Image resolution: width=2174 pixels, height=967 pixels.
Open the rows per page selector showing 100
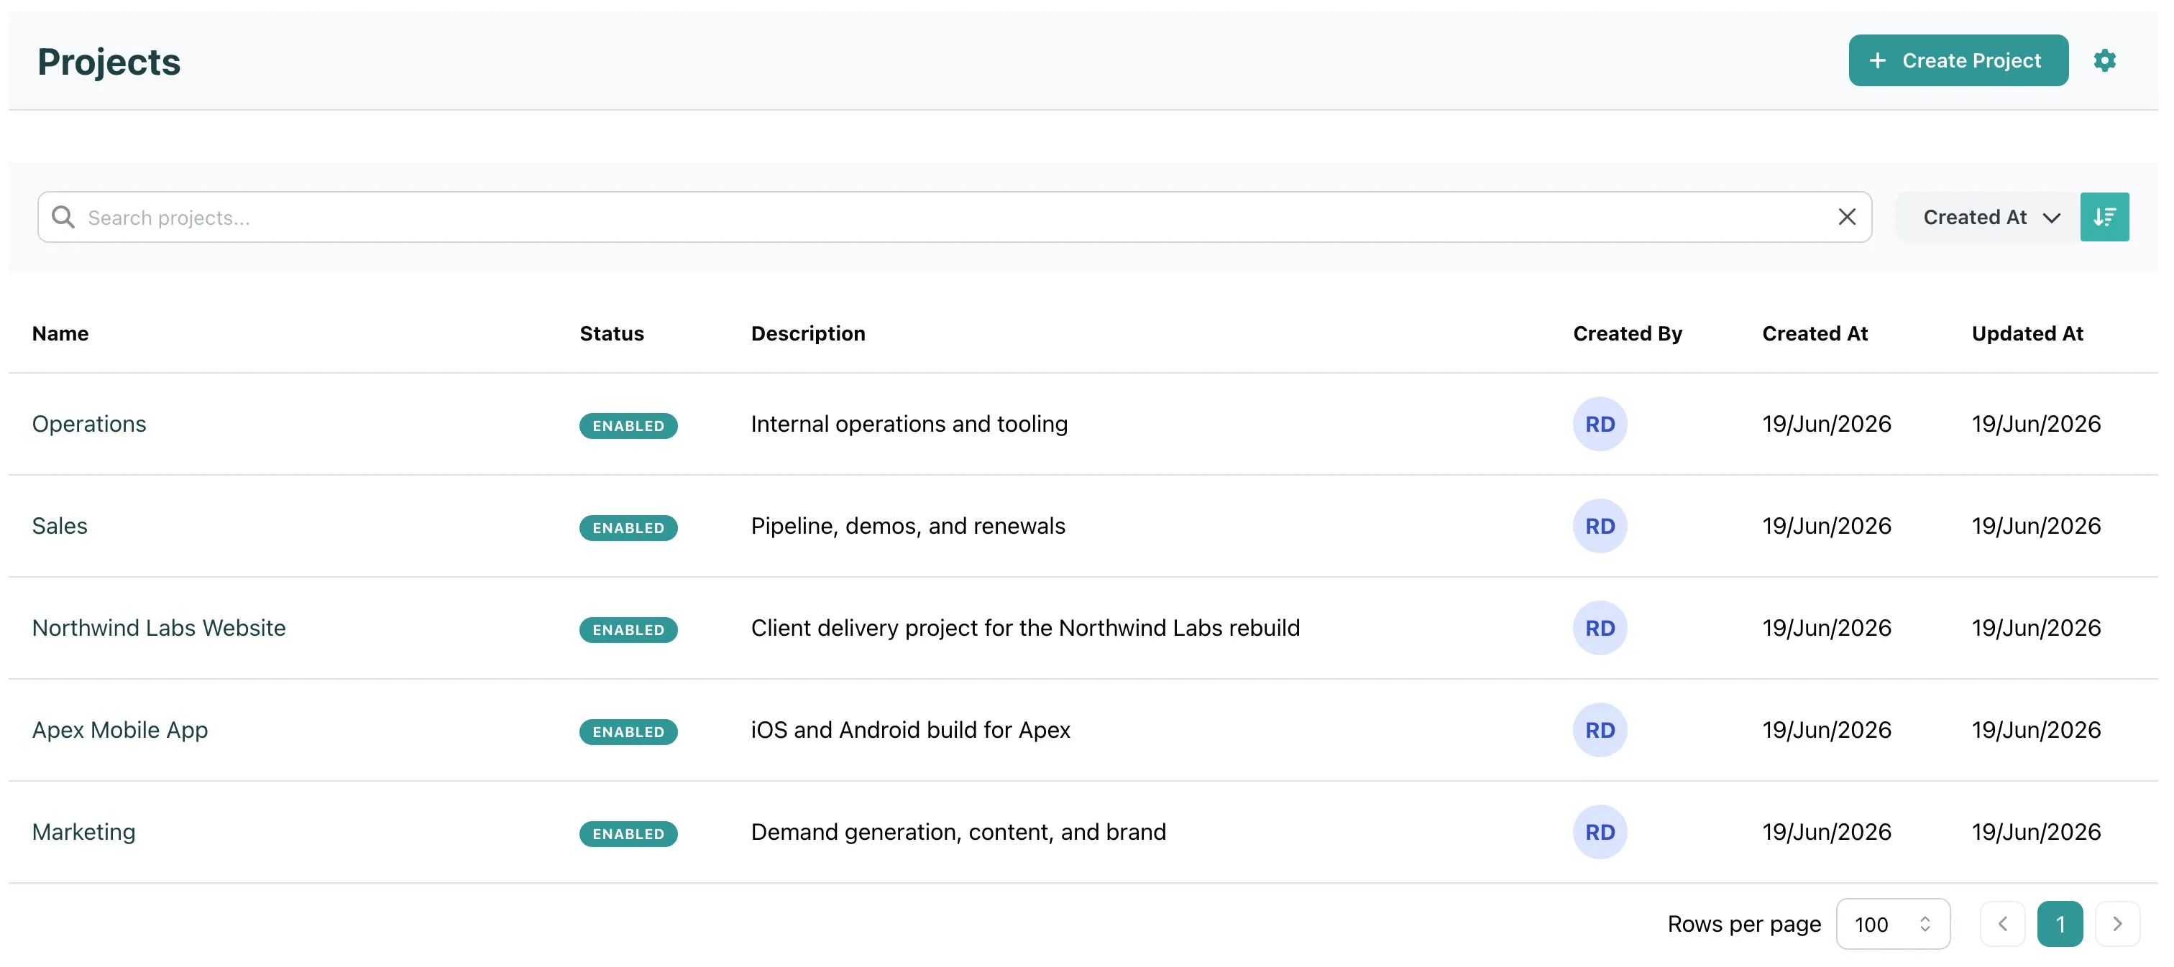[x=1892, y=924]
